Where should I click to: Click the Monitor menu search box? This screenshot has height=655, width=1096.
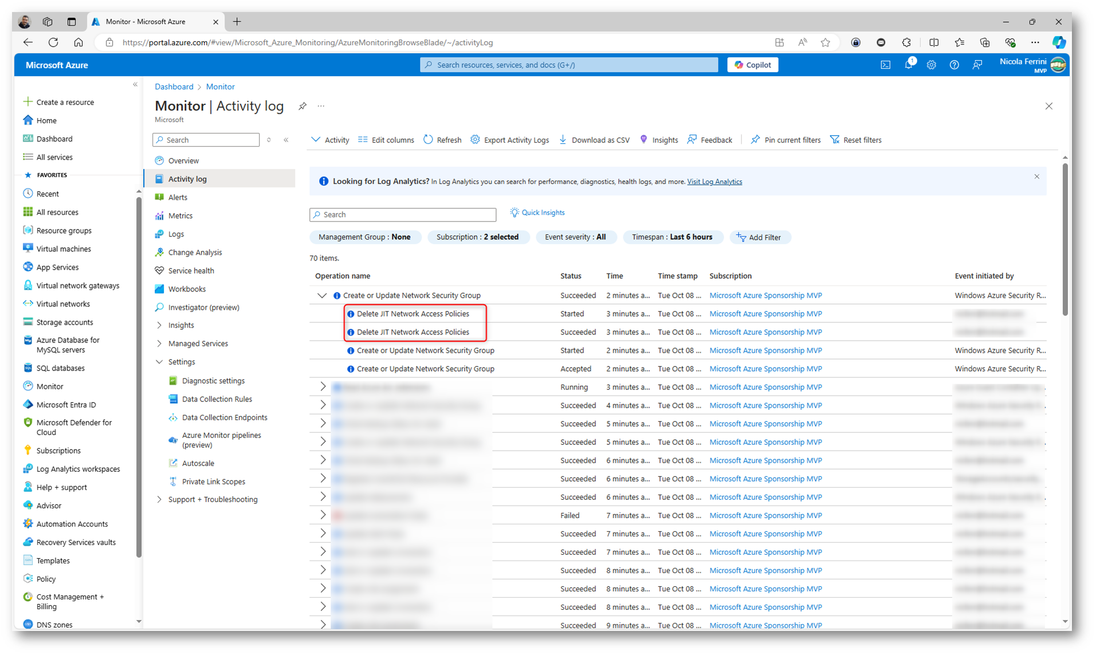[x=206, y=140]
